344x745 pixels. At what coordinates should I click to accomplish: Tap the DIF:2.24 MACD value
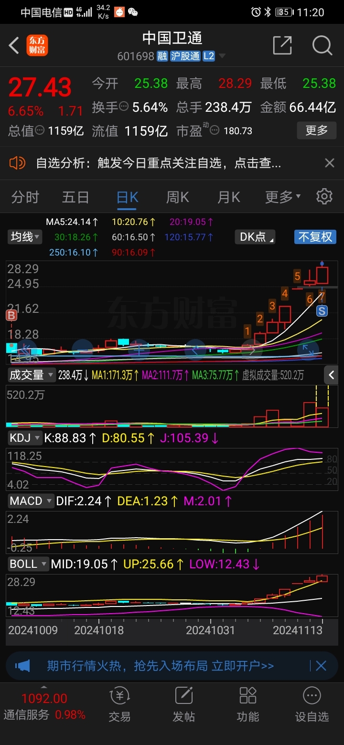(84, 501)
